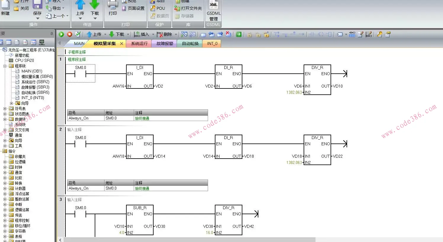Open the 删除 dropdown arrow in toolbar

tap(176, 34)
